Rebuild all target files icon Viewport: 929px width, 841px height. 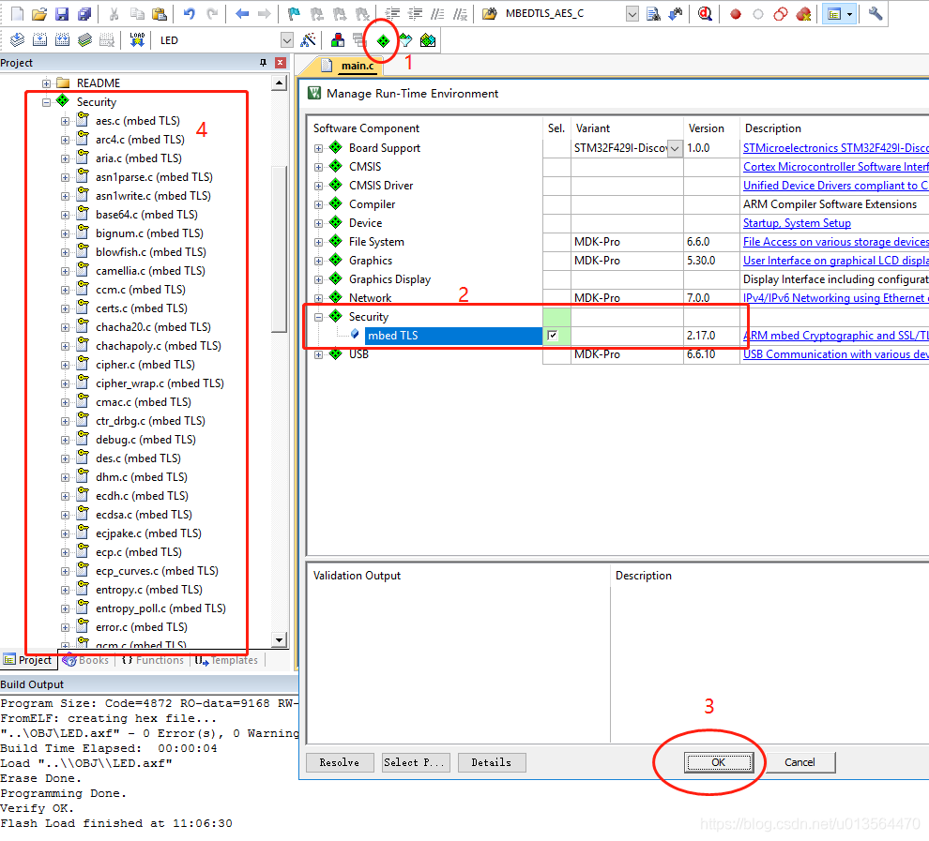tap(62, 39)
